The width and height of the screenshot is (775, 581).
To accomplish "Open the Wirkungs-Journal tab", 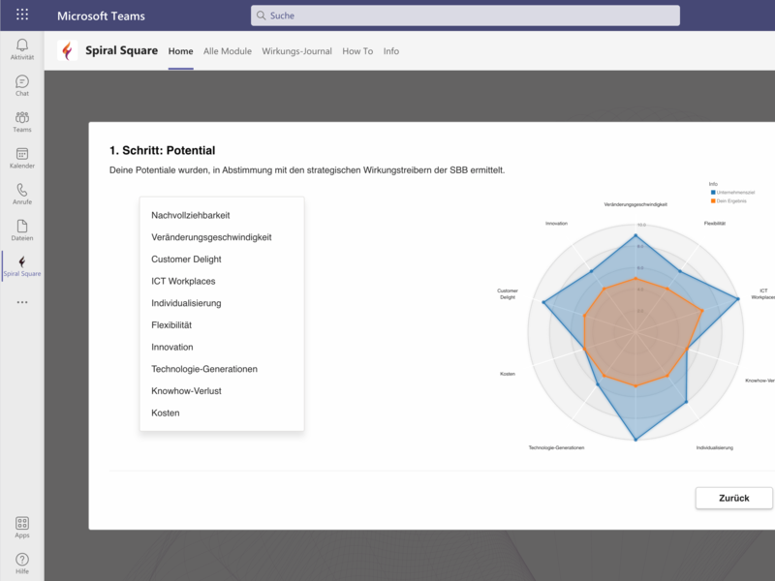I will [296, 51].
